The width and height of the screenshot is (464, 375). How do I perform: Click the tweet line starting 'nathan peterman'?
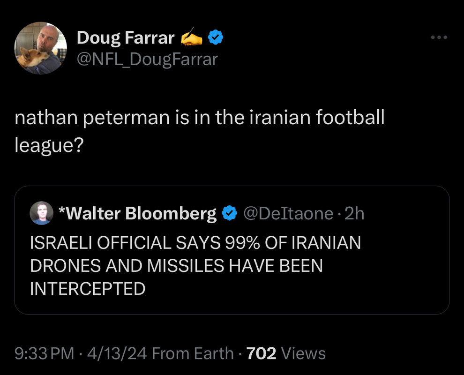click(199, 118)
